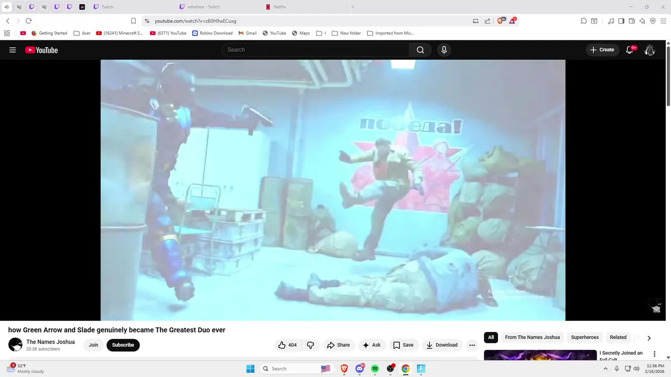Viewport: 671px width, 377px height.
Task: Open Brave VPN shield icon
Action: tap(653, 21)
